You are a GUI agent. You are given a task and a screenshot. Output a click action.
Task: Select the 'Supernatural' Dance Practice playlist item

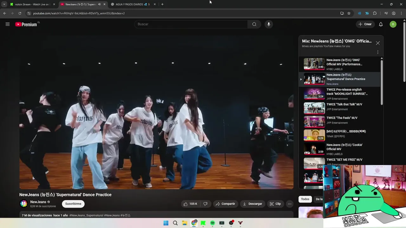[339, 79]
